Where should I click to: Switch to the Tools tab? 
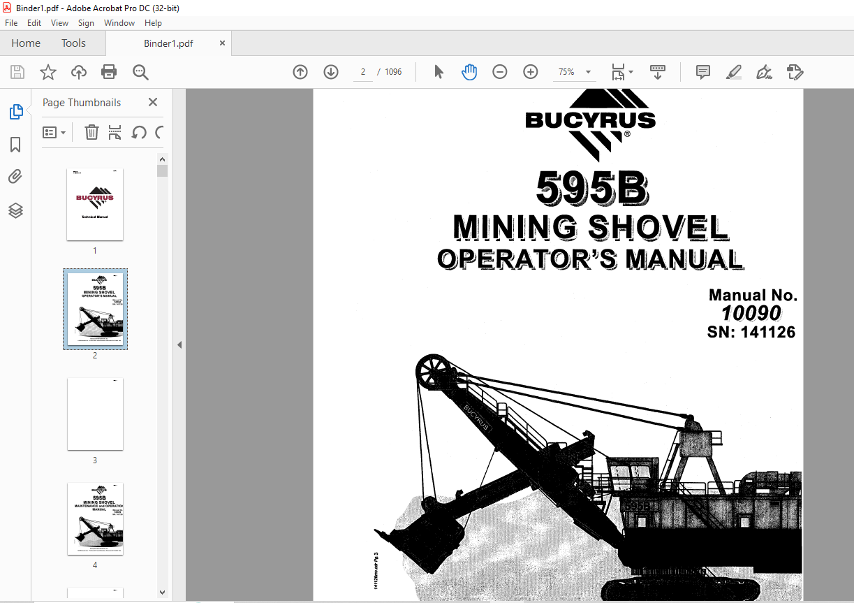click(73, 43)
